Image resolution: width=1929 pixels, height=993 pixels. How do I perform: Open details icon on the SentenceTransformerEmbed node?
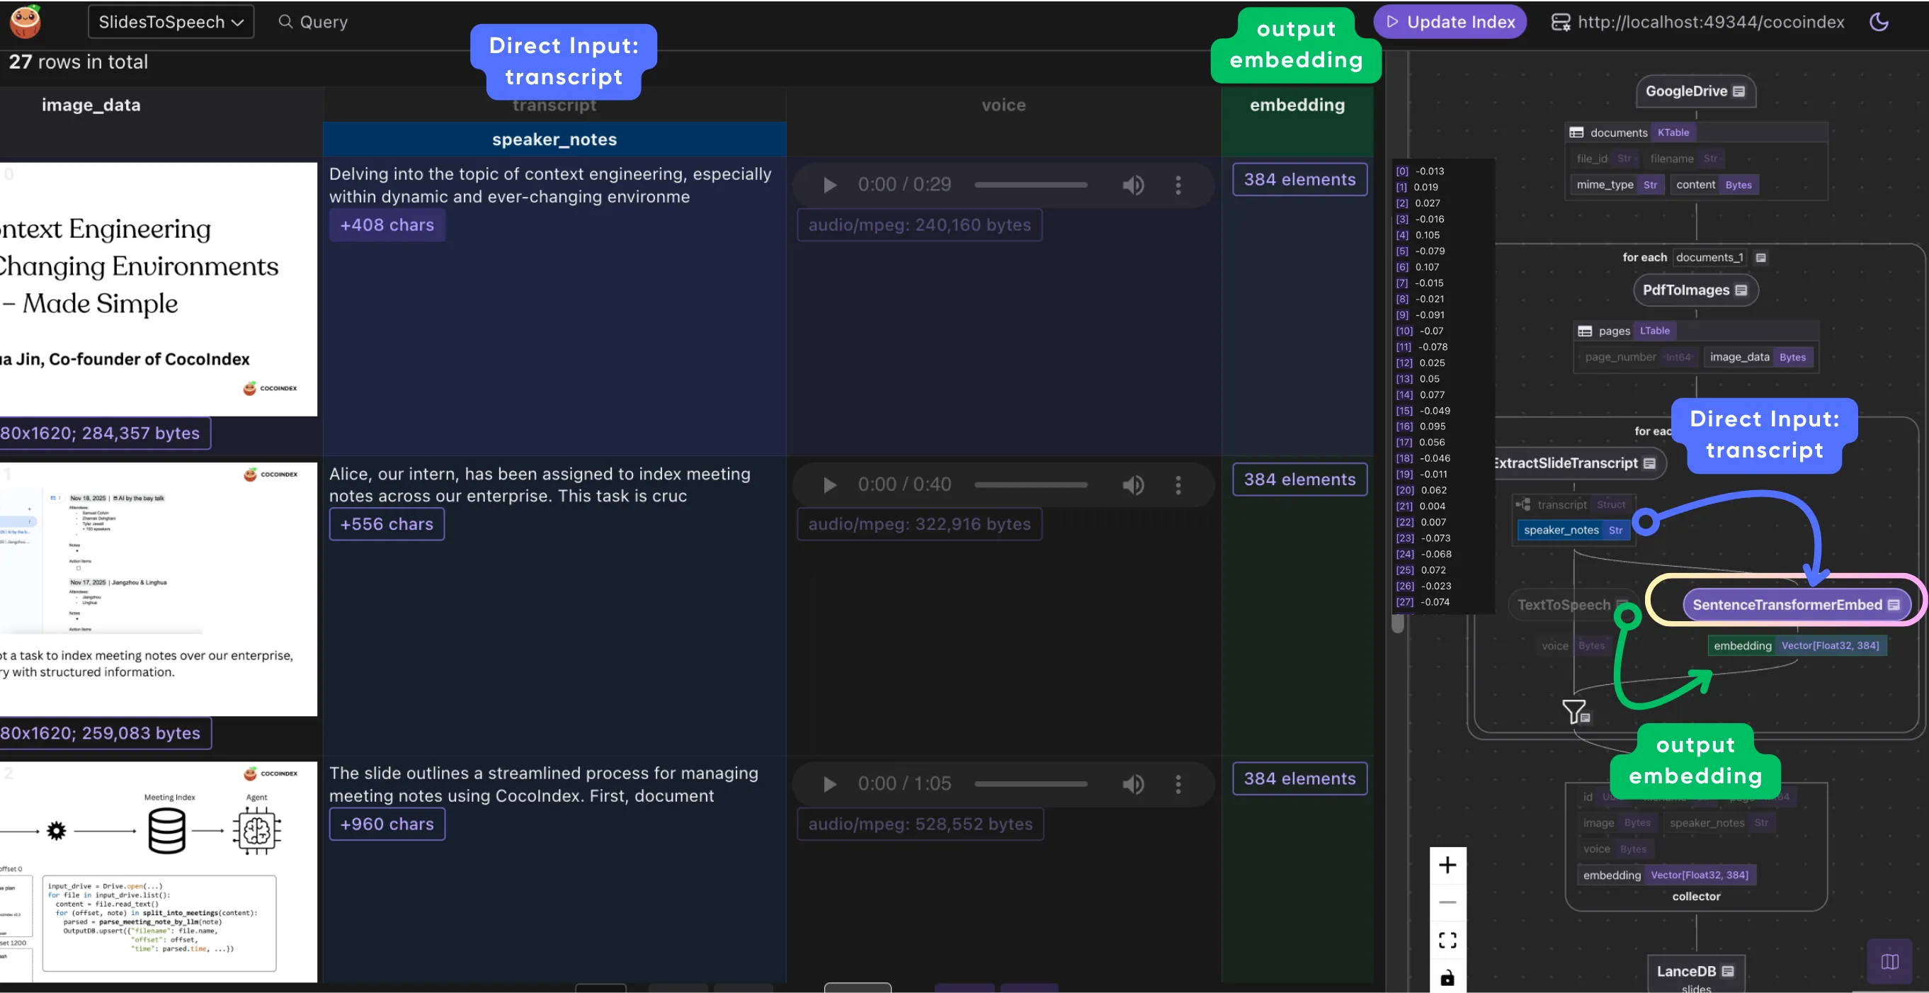pyautogui.click(x=1893, y=603)
